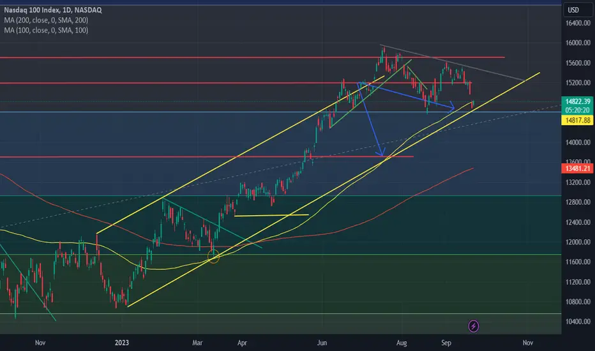Click the 13200.00 price axis label
595x351 pixels.
click(x=578, y=182)
